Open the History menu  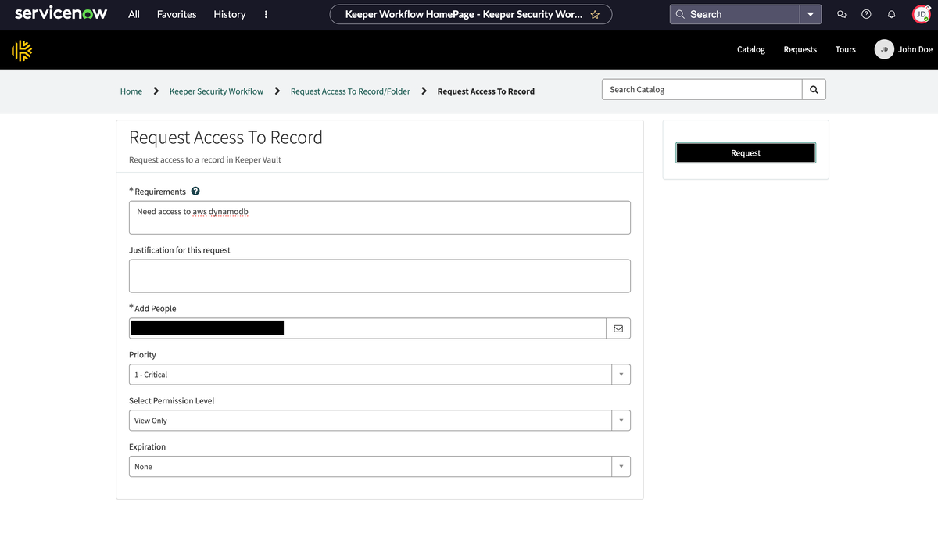229,15
